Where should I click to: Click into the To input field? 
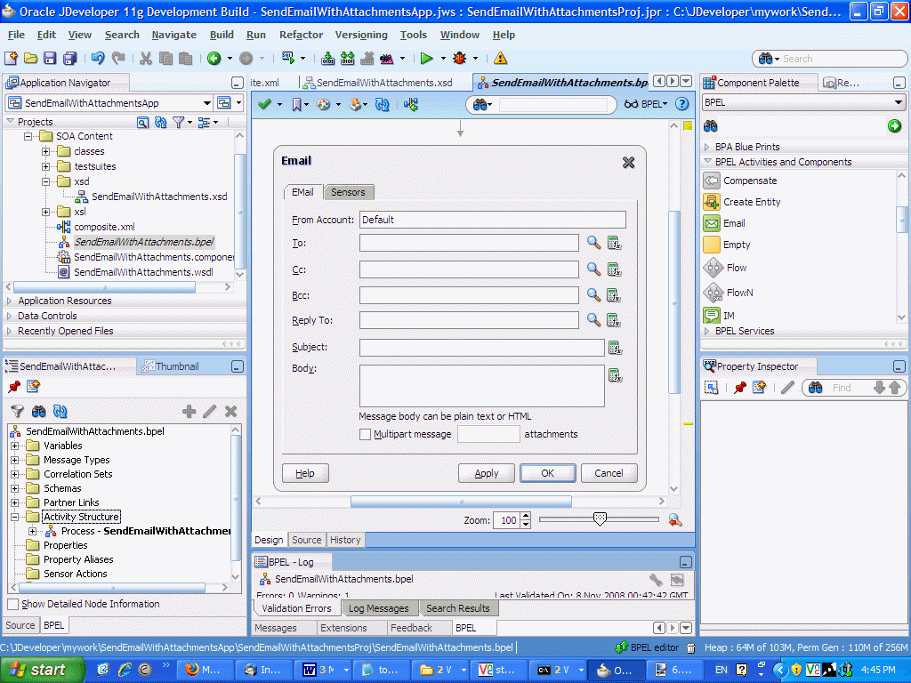point(469,243)
